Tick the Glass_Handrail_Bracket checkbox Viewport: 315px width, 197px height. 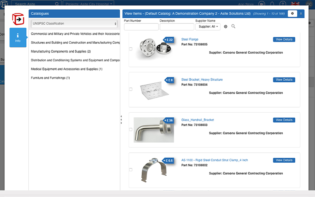tap(131, 130)
